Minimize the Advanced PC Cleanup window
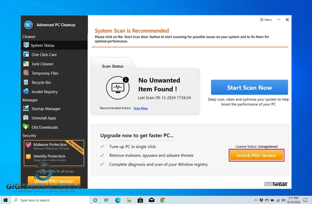The width and height of the screenshot is (312, 204). pyautogui.click(x=279, y=20)
